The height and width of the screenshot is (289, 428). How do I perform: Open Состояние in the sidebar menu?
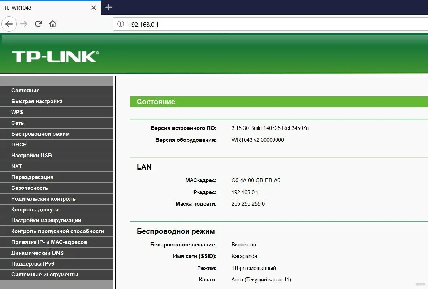tap(56, 91)
